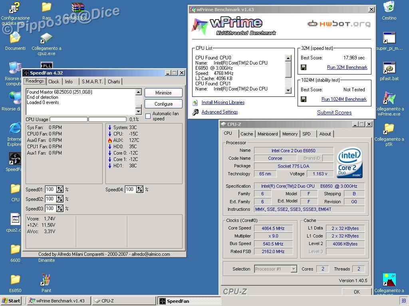The height and width of the screenshot is (306, 409).
Task: Open Collegamento a p5k folder shortcut
Action: [389, 128]
